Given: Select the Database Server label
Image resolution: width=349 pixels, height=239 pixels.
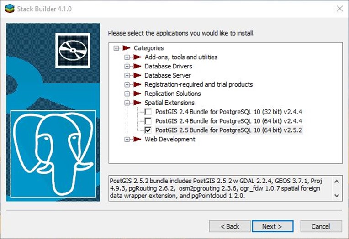Looking at the screenshot, I should tap(168, 75).
